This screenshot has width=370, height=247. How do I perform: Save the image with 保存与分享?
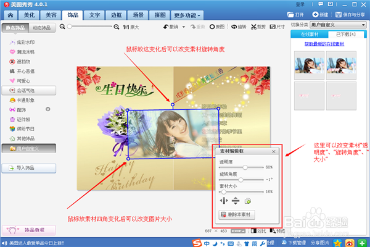coord(350,15)
